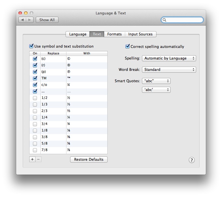Image resolution: width=222 pixels, height=197 pixels.
Task: Click the Restore Defaults button
Action: click(x=89, y=160)
